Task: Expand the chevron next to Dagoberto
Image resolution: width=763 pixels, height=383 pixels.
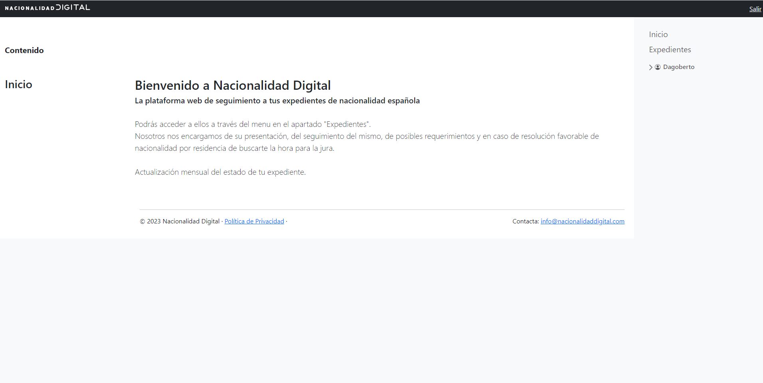Action: tap(651, 67)
